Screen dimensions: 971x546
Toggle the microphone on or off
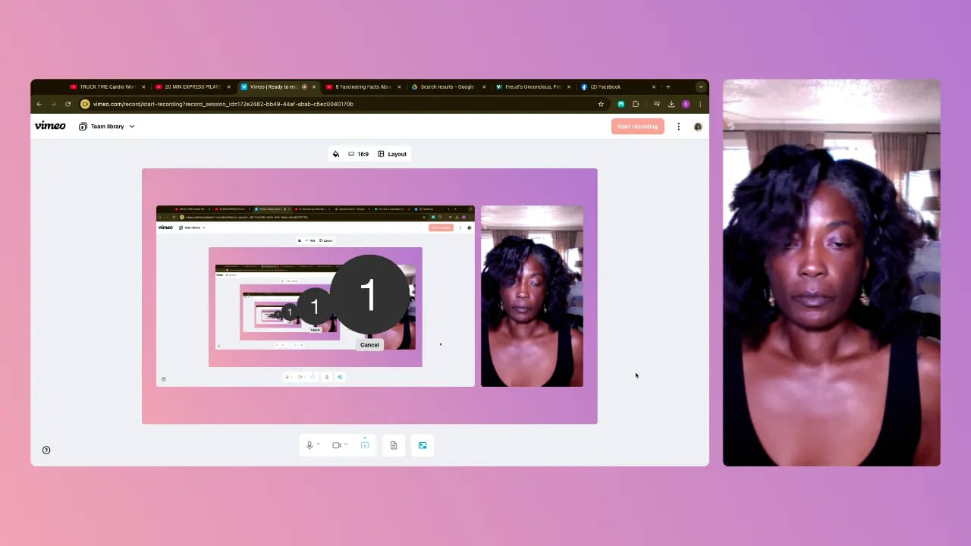tap(310, 445)
